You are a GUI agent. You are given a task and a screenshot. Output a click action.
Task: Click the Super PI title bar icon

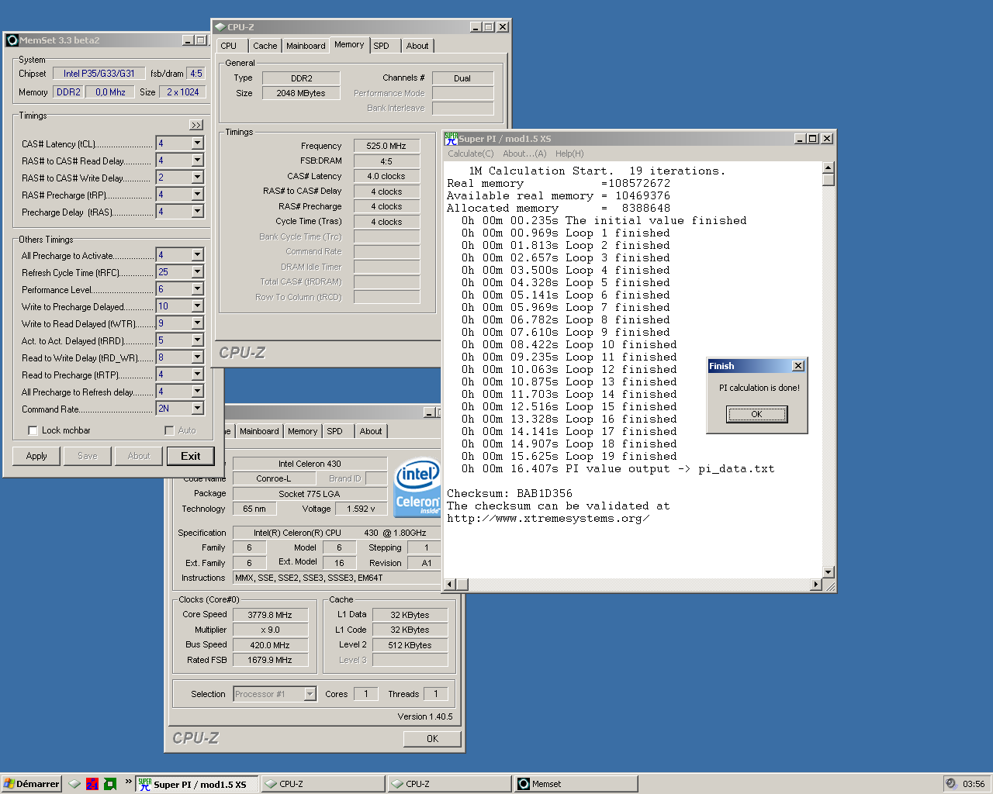pos(451,138)
